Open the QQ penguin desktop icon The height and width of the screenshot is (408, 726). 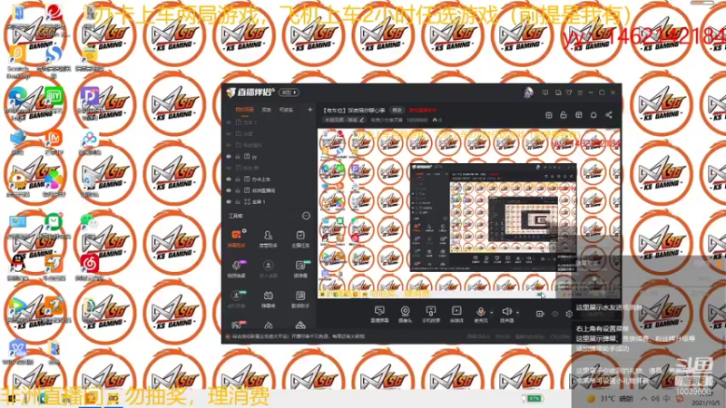coord(18,267)
